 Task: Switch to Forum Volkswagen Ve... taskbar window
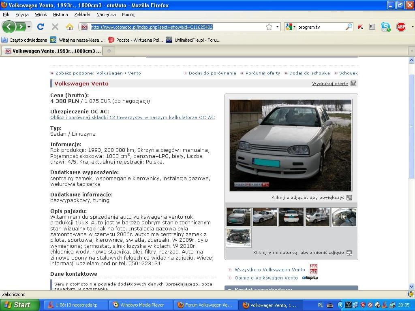point(205,305)
